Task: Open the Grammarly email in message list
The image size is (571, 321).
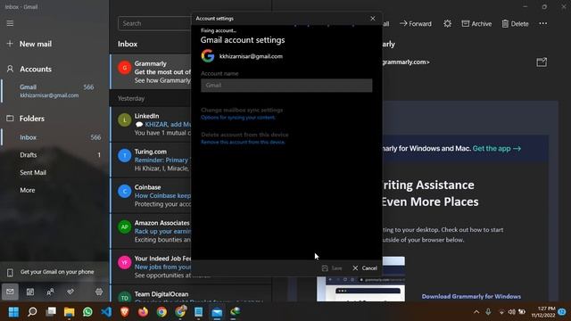Action: pyautogui.click(x=151, y=71)
